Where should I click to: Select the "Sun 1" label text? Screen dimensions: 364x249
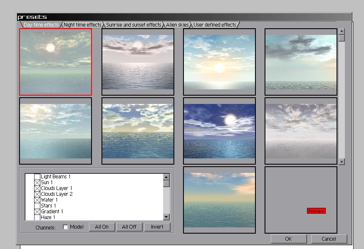click(47, 182)
